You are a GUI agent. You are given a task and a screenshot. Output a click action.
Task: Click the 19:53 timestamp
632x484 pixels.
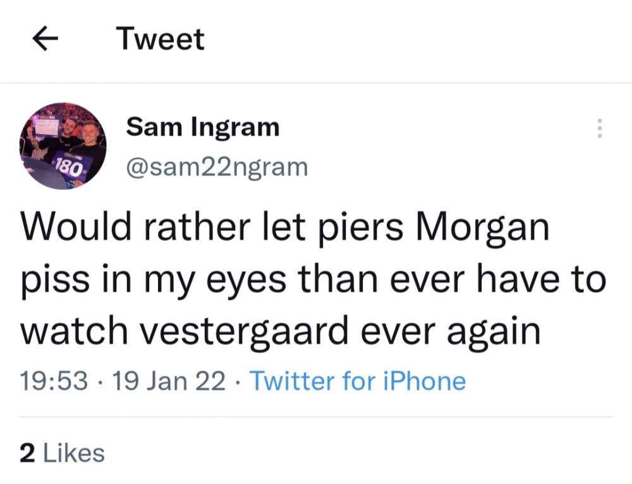coord(54,381)
